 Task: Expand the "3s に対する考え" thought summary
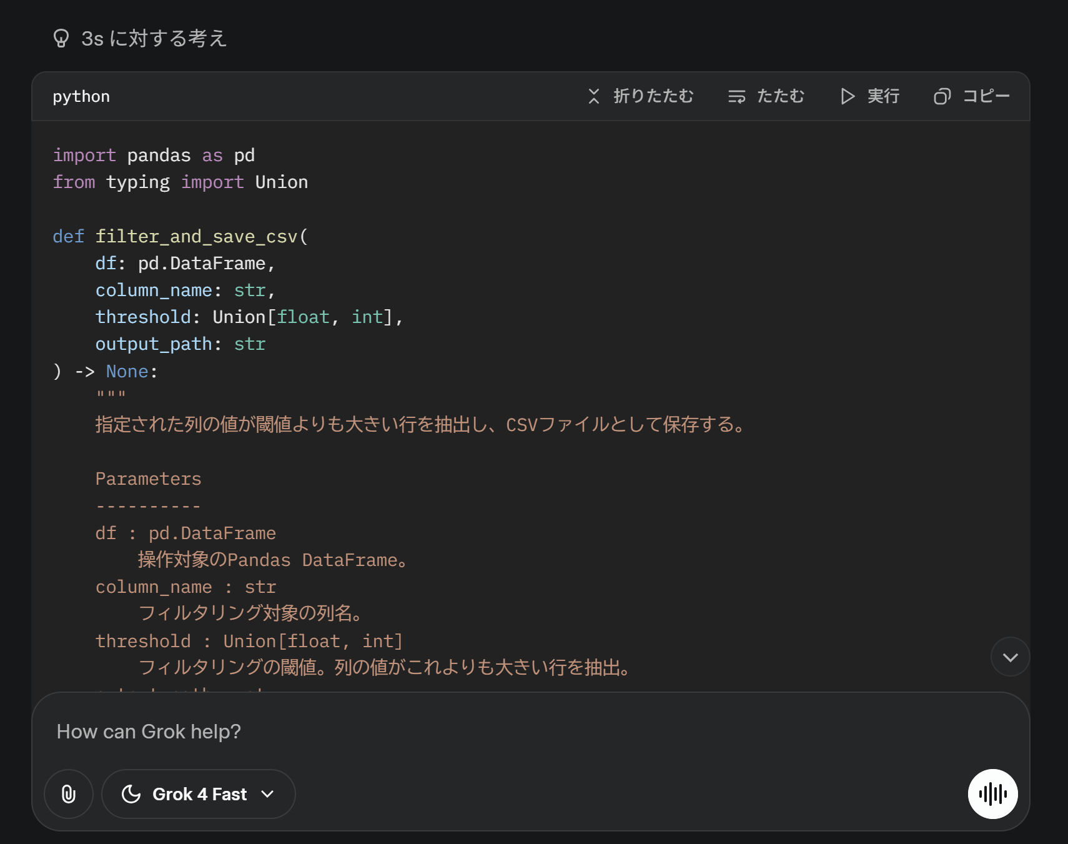click(x=154, y=39)
